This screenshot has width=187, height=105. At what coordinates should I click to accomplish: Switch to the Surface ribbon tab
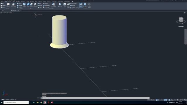tap(10, 2)
